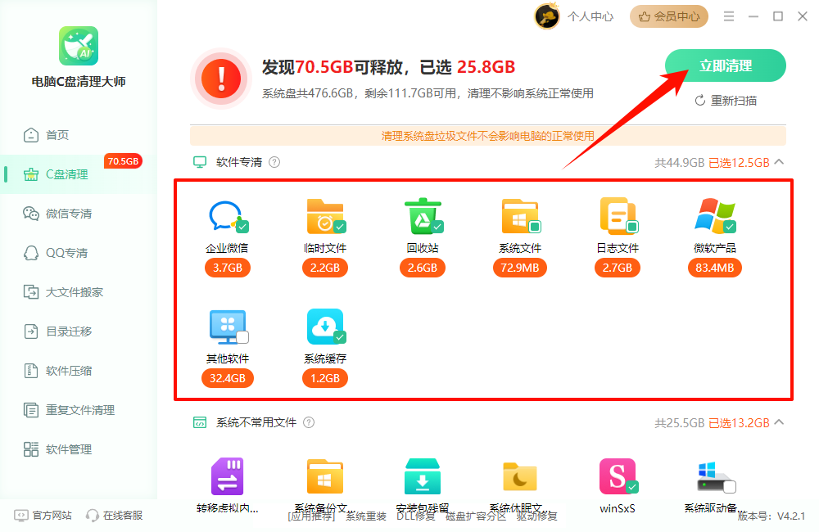The width and height of the screenshot is (819, 532).
Task: Open 软件管理 in sidebar
Action: [58, 449]
